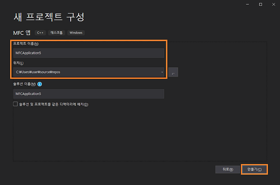
Task: Minimize the dialog window
Action: tap(247, 4)
